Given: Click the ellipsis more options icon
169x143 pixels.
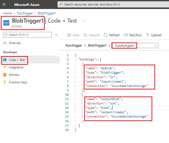Looking at the screenshot, I should pyautogui.click(x=84, y=21).
